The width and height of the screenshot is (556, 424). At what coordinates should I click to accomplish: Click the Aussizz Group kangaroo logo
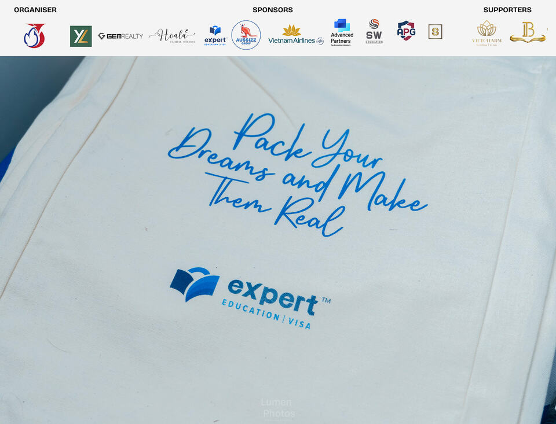pos(246,35)
